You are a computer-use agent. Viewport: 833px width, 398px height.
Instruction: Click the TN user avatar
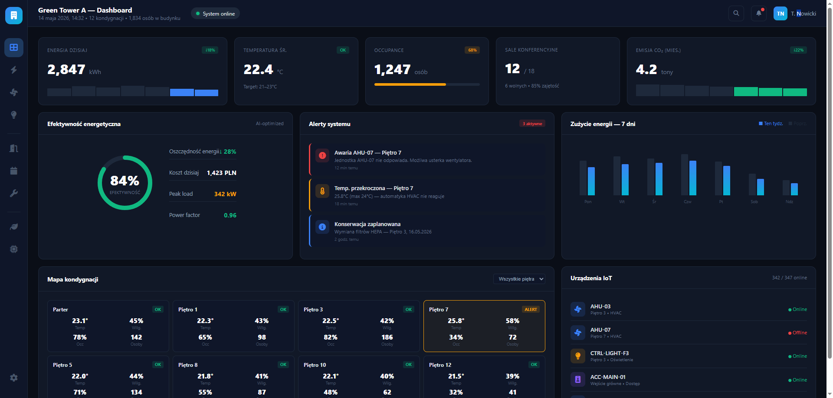781,13
